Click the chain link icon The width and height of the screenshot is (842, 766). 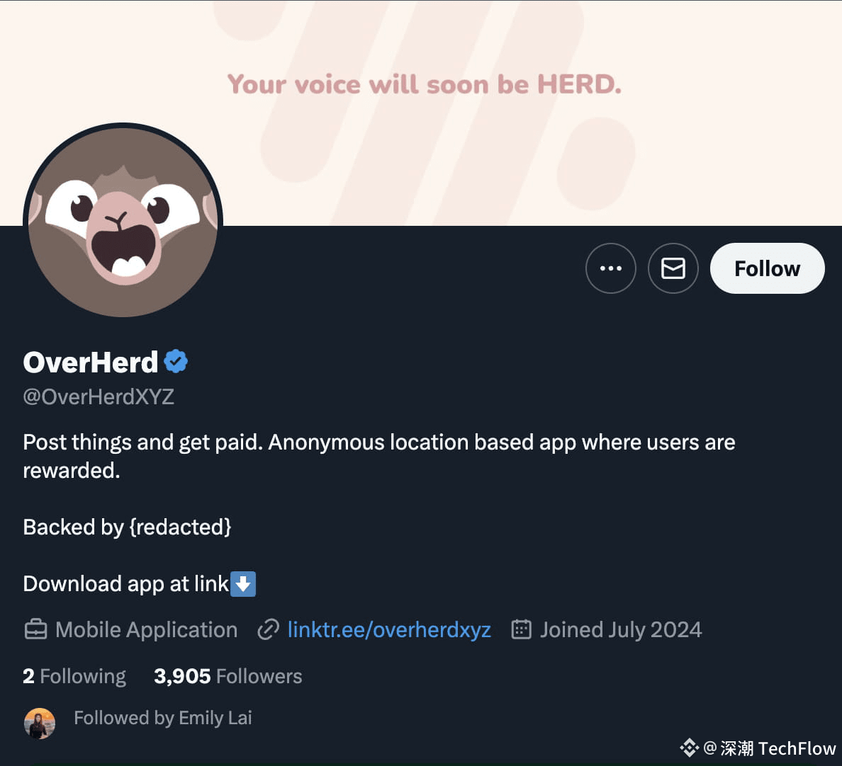(x=268, y=630)
